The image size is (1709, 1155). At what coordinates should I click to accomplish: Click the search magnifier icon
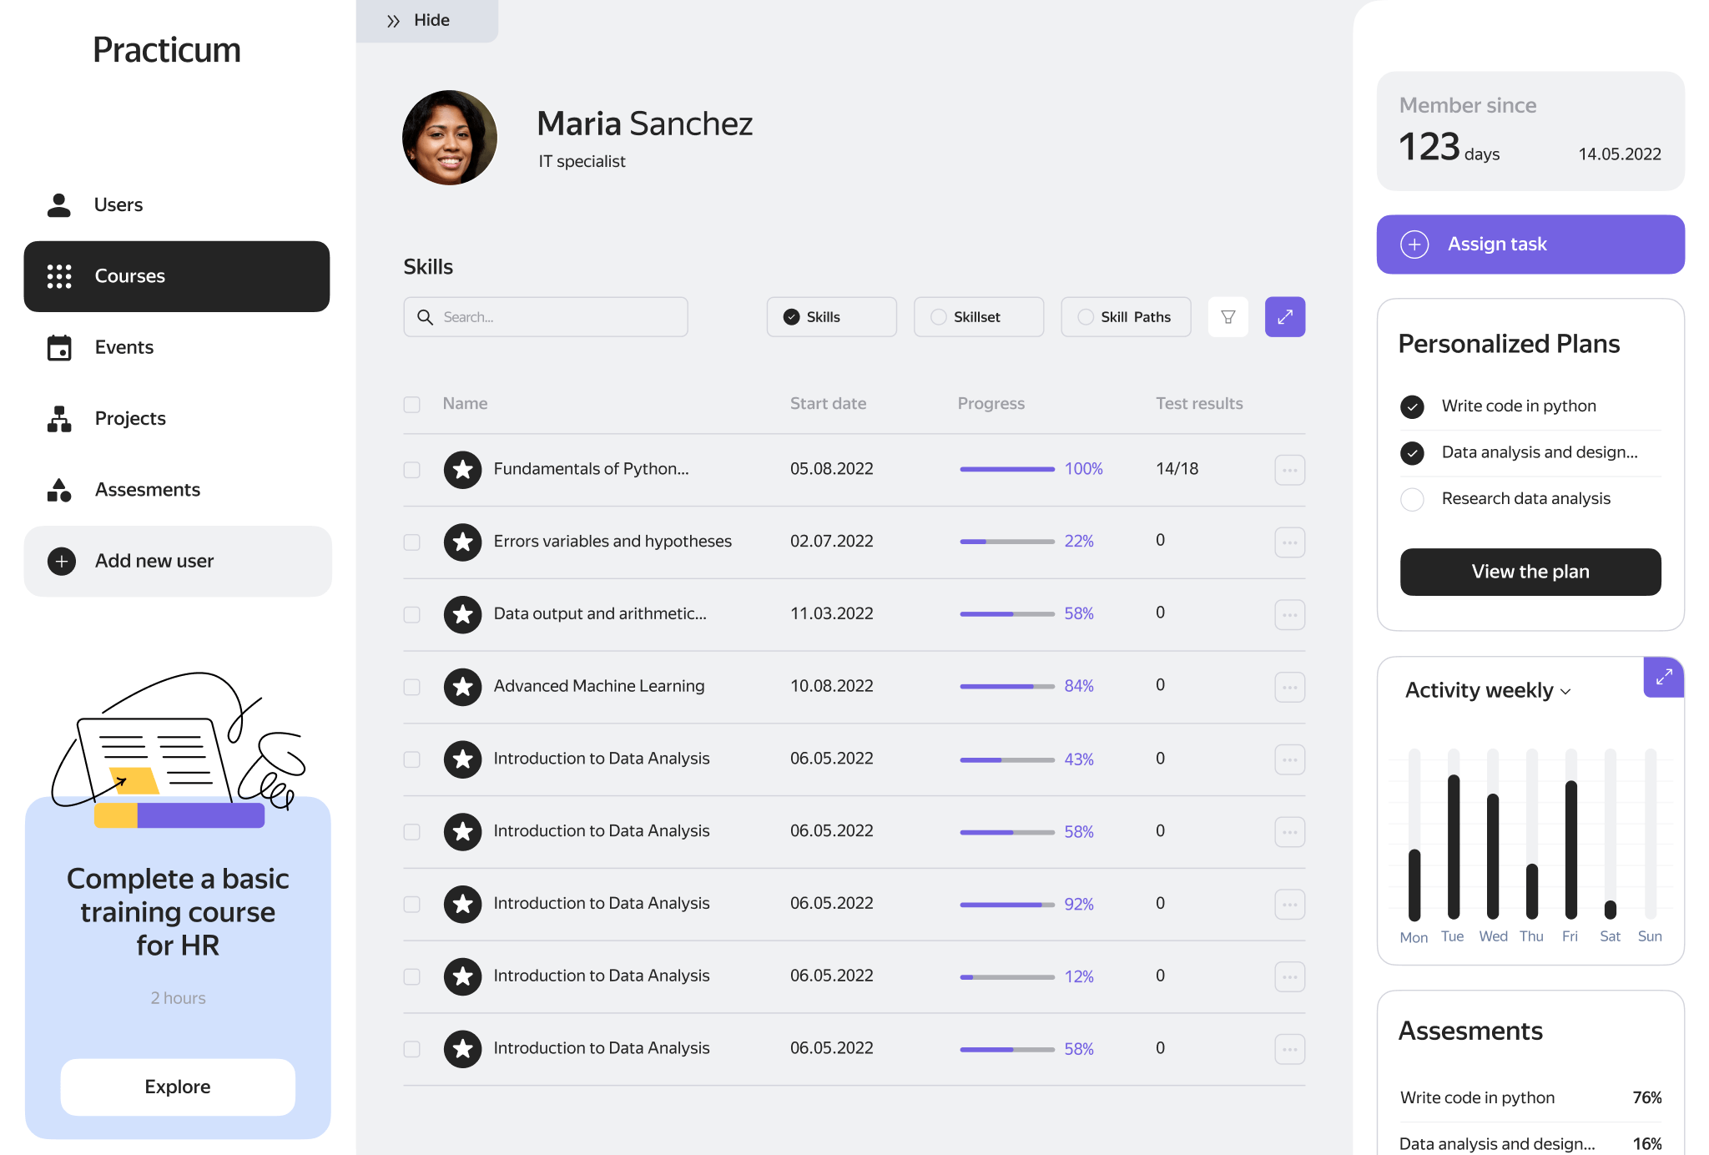pos(425,317)
